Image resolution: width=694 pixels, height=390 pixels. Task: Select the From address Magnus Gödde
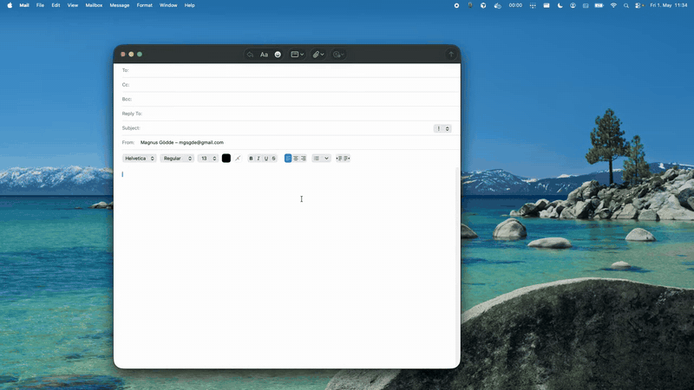[x=182, y=142]
